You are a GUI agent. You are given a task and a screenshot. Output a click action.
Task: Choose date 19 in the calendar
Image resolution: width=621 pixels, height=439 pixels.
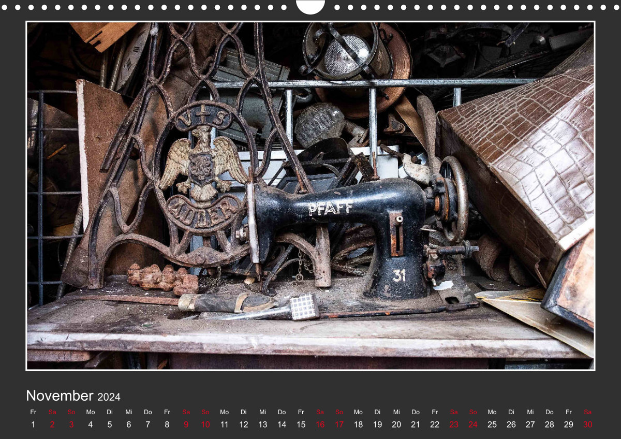(x=377, y=425)
